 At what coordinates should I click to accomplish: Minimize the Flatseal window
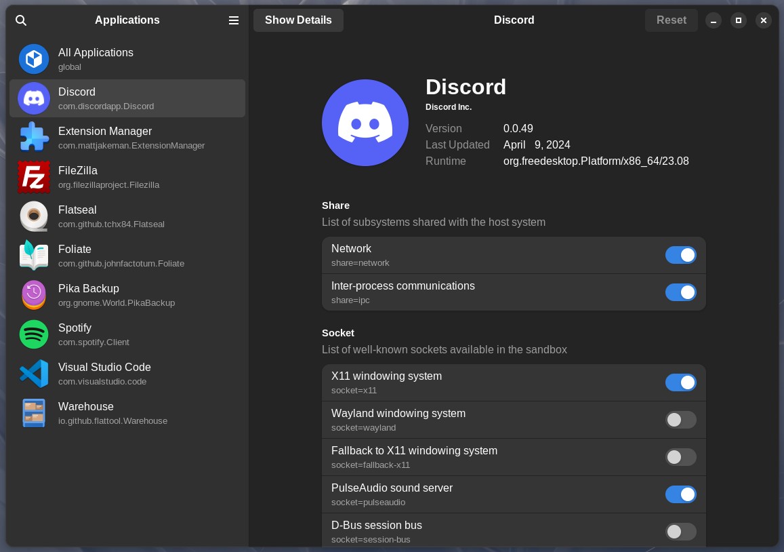pos(714,20)
